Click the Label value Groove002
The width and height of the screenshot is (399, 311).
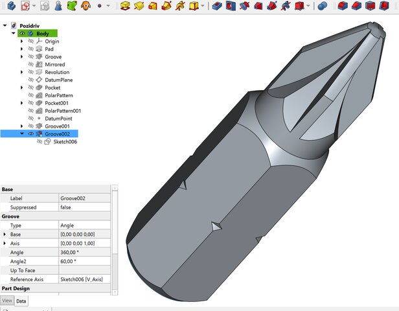click(85, 198)
